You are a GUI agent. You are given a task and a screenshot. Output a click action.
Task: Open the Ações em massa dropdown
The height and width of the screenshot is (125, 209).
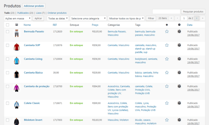click(18, 18)
